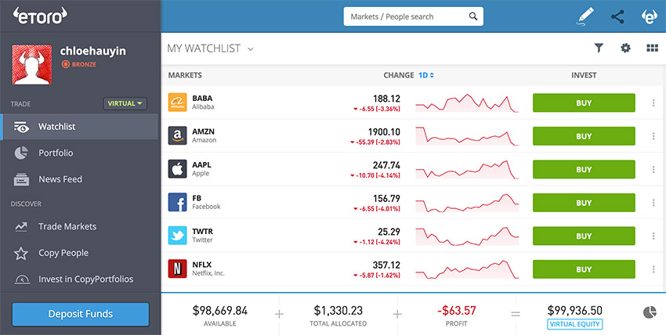Click the NFLX price 357.12

tap(386, 265)
